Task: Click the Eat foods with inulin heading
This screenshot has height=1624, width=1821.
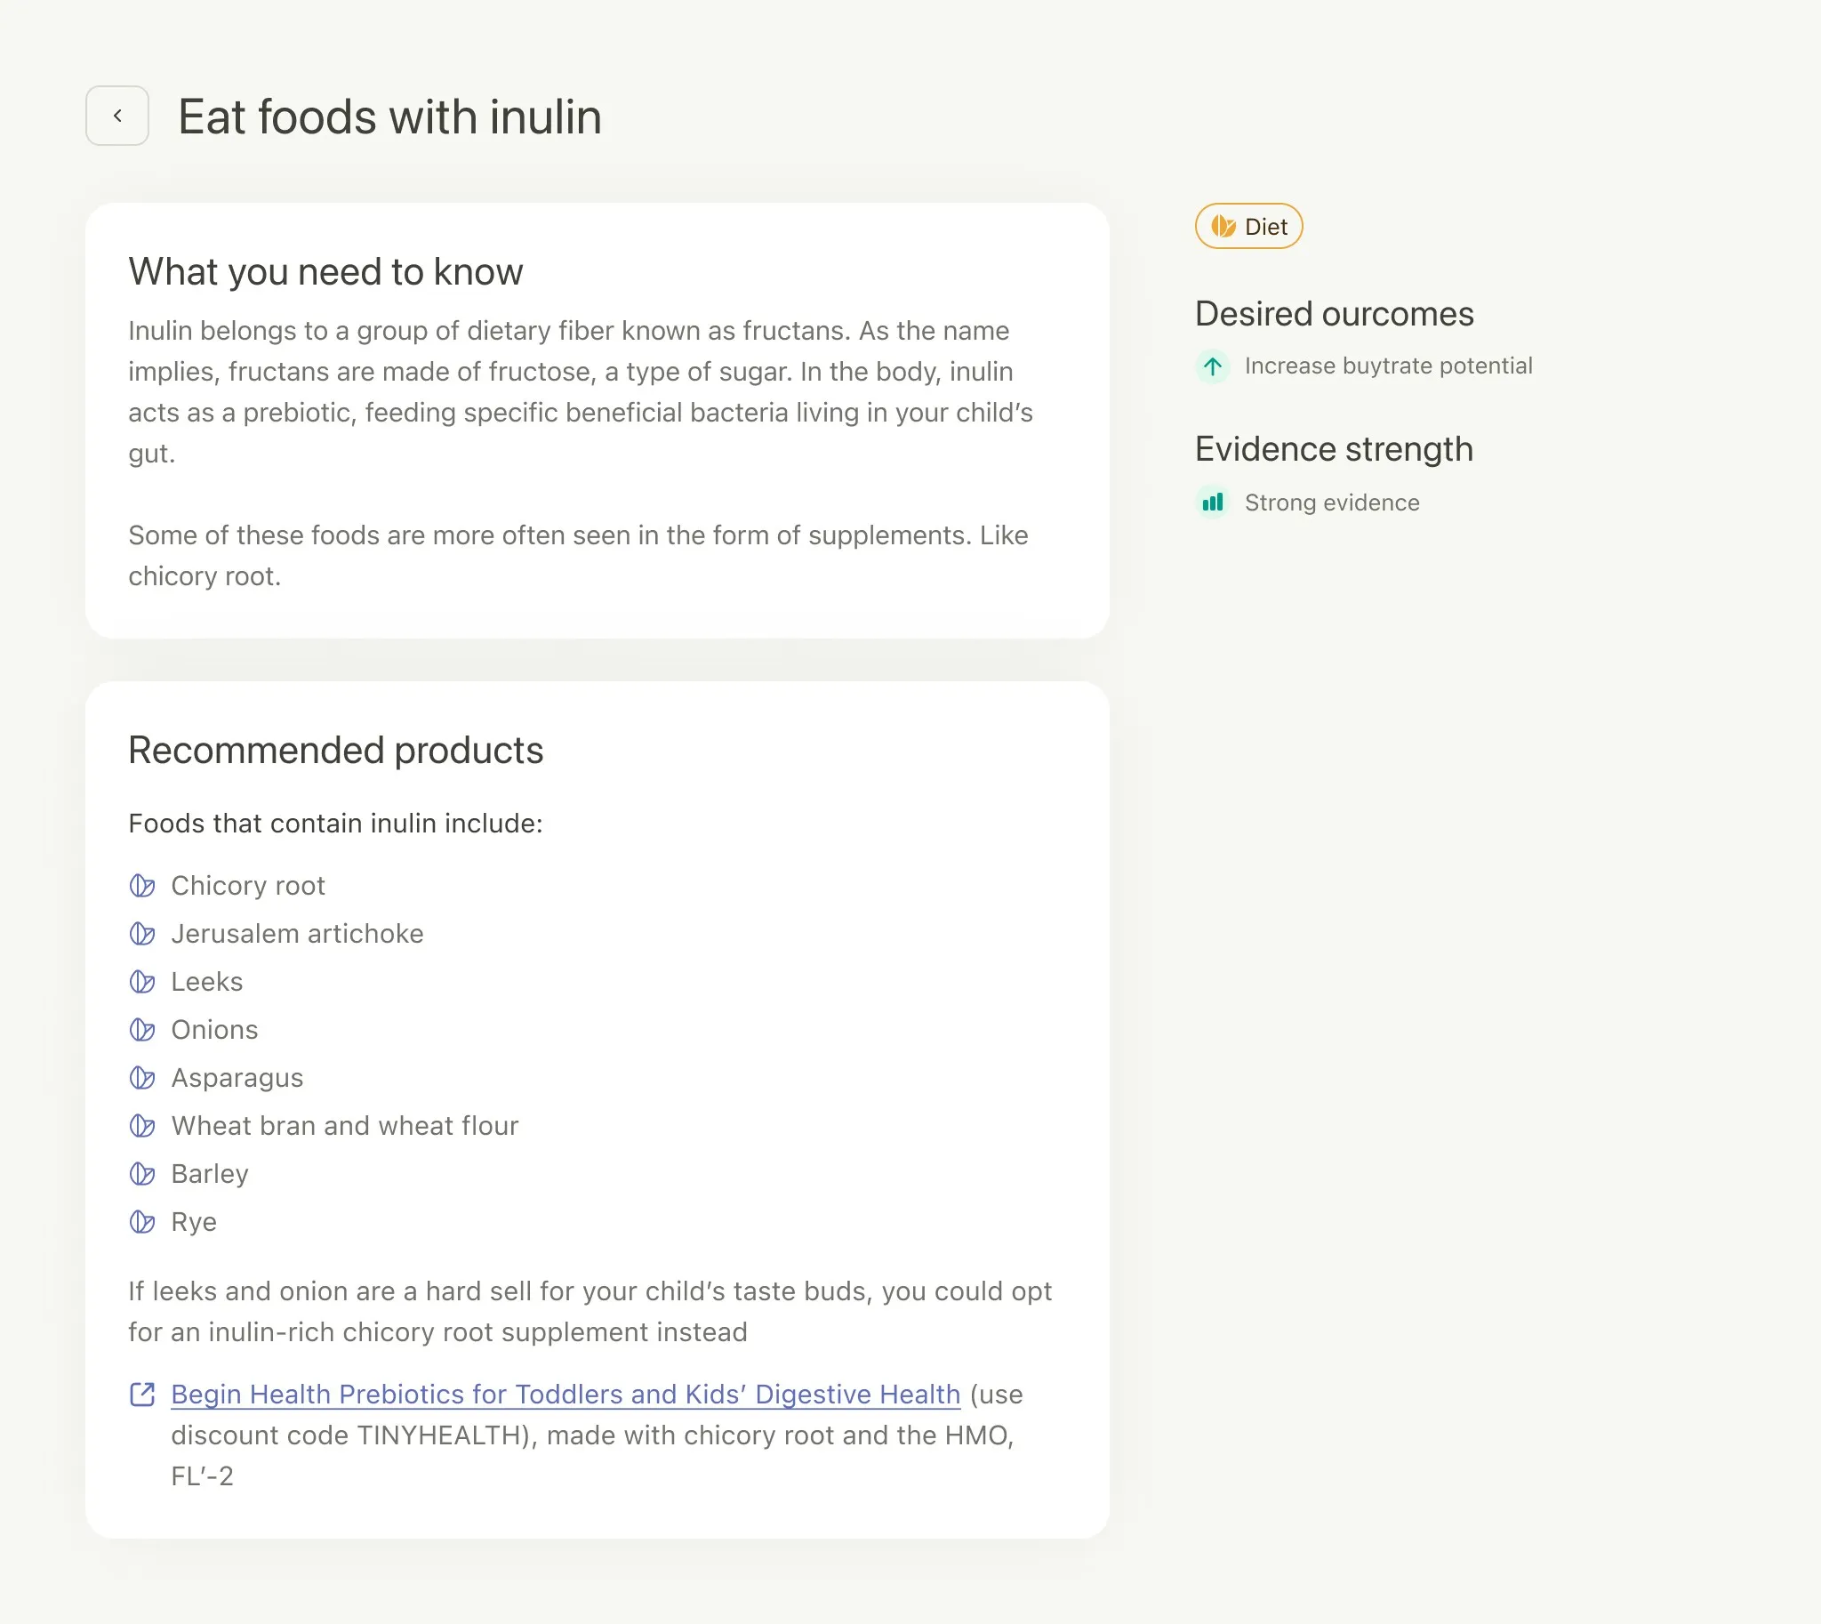Action: pos(389,117)
